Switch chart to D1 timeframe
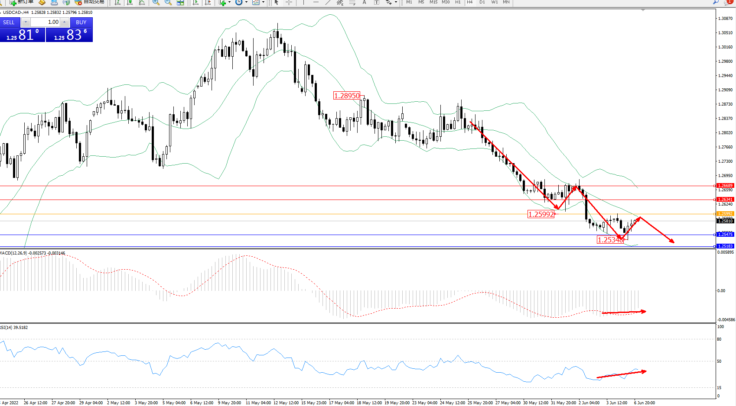The width and height of the screenshot is (736, 406). [x=482, y=2]
